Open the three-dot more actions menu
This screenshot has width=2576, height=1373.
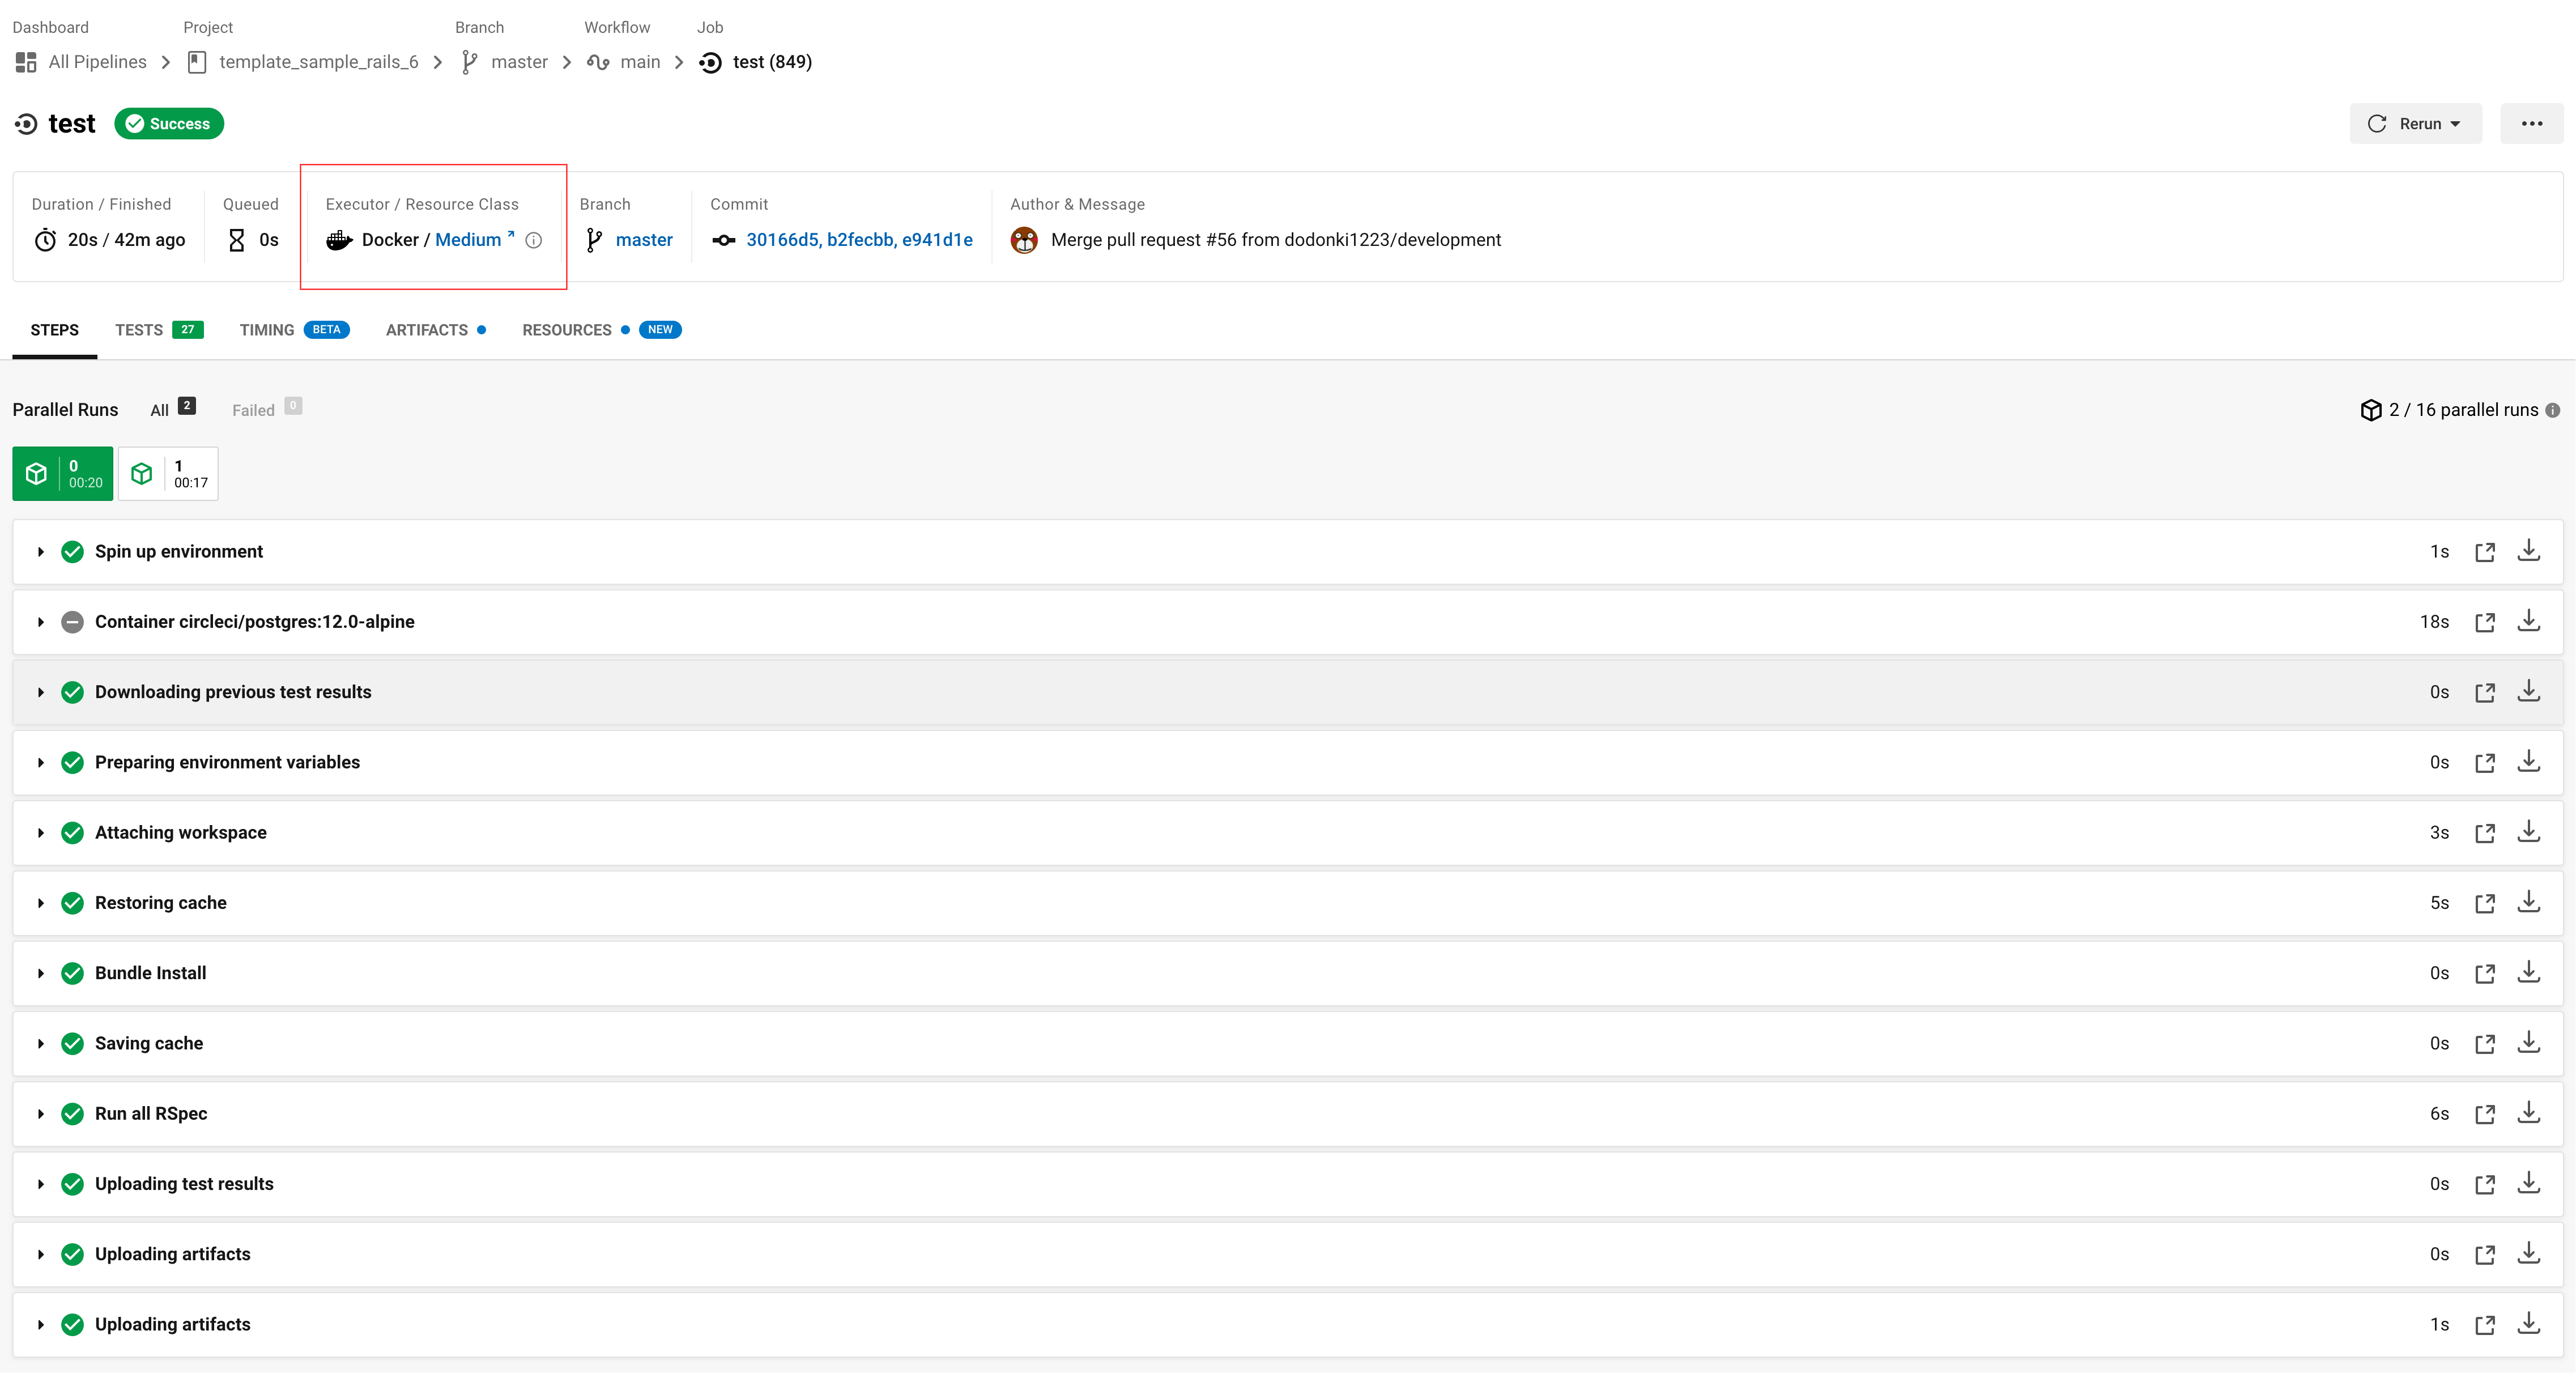pyautogui.click(x=2531, y=124)
